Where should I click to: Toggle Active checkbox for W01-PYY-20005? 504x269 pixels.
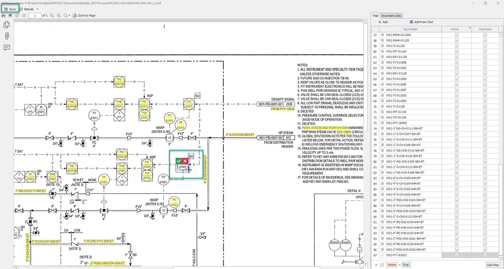[456, 123]
